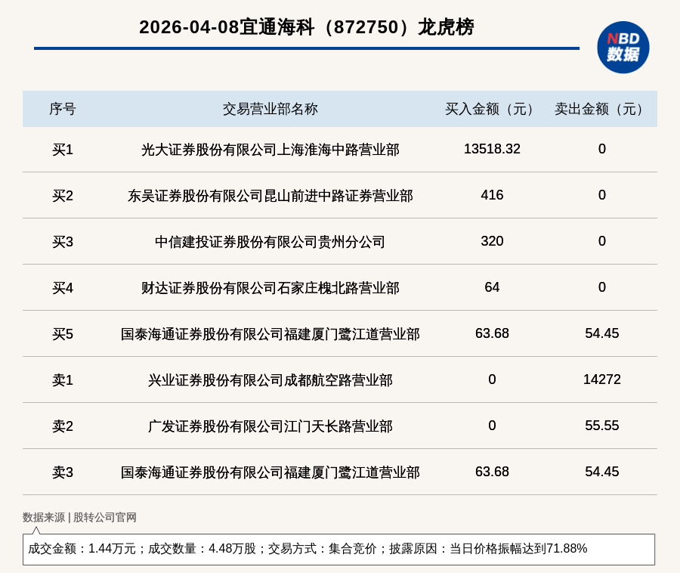Select the 交易营业部名称 column header
The height and width of the screenshot is (573, 680).
point(270,109)
